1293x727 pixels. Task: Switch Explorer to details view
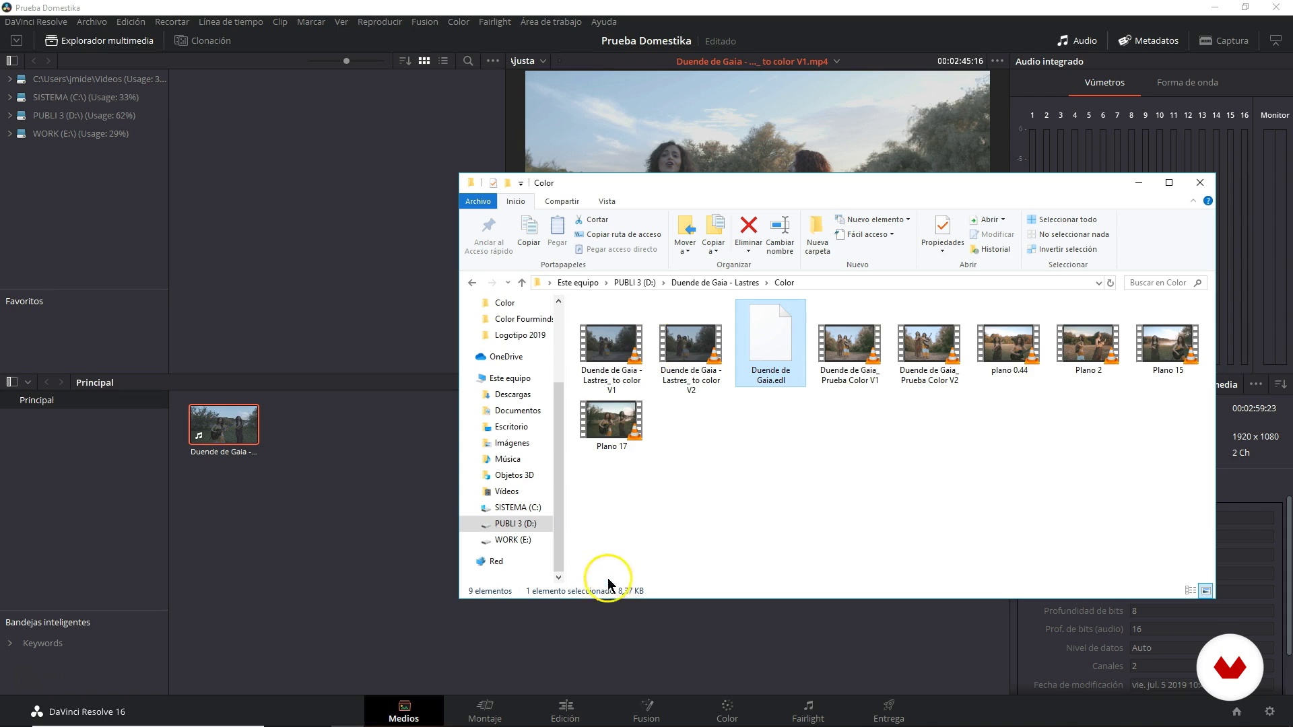click(x=1191, y=590)
